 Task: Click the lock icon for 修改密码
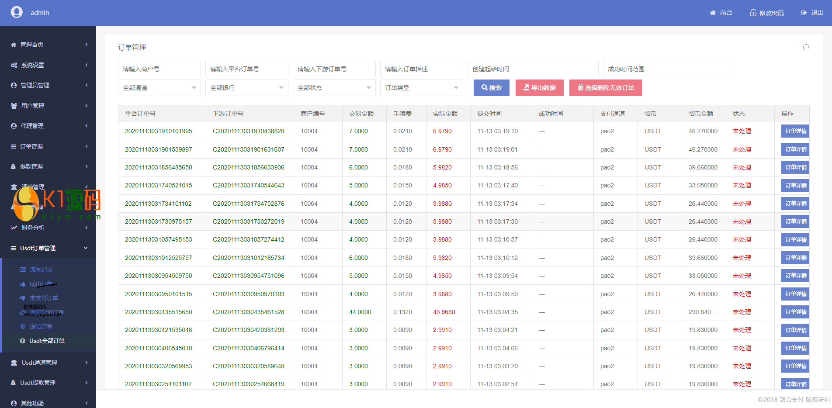pyautogui.click(x=753, y=13)
